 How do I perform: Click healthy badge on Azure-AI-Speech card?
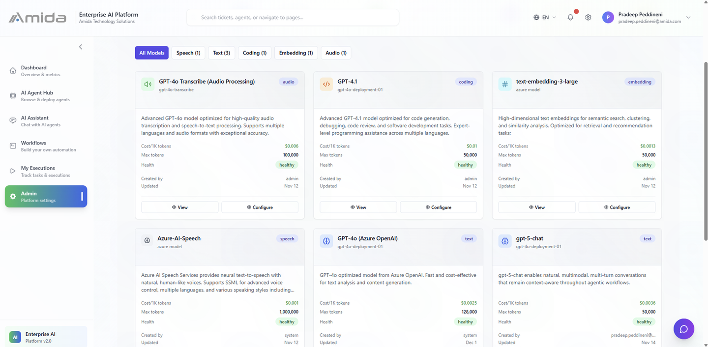click(x=287, y=322)
